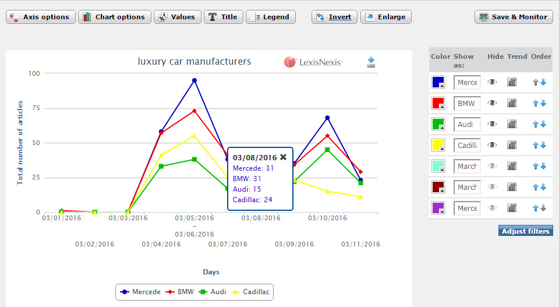
Task: Click Save & Monitor button
Action: pos(514,17)
